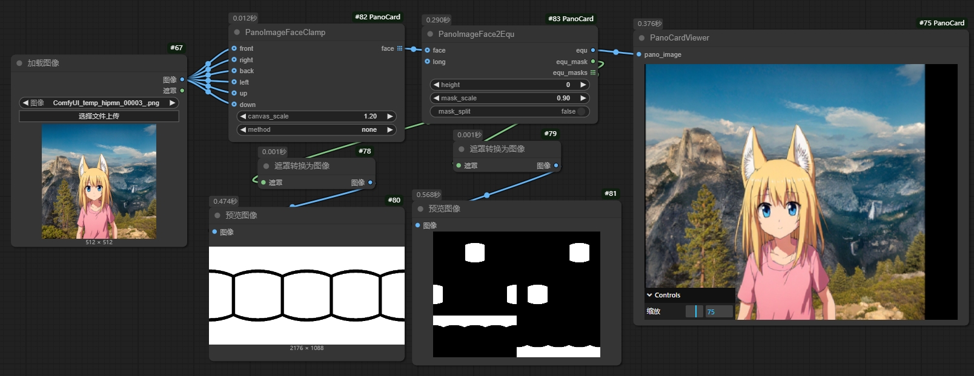Viewport: 974px width, 376px height.
Task: Click the right input socket
Action: tap(234, 59)
